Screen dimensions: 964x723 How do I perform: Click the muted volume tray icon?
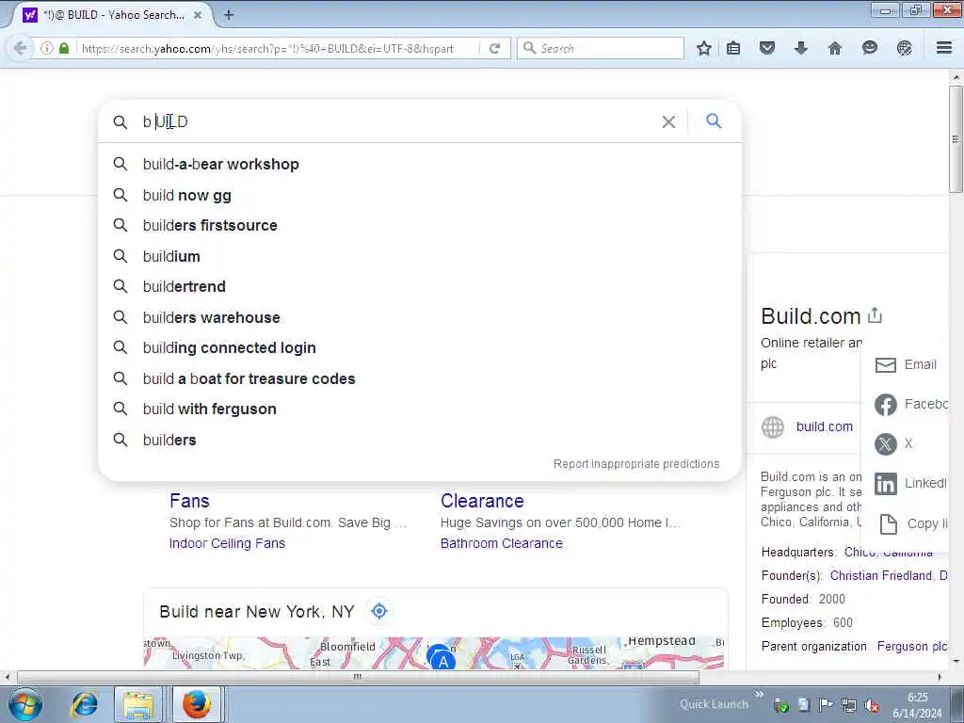click(871, 705)
